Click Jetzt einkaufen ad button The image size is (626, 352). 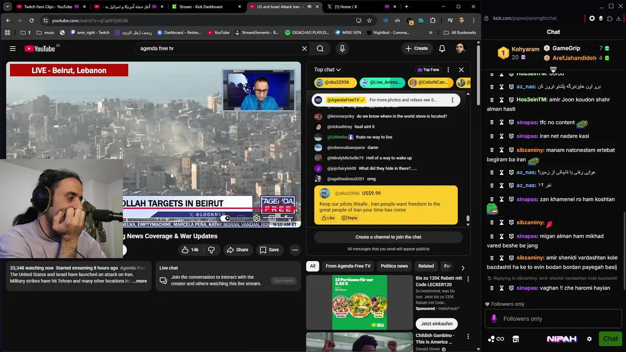point(437,324)
